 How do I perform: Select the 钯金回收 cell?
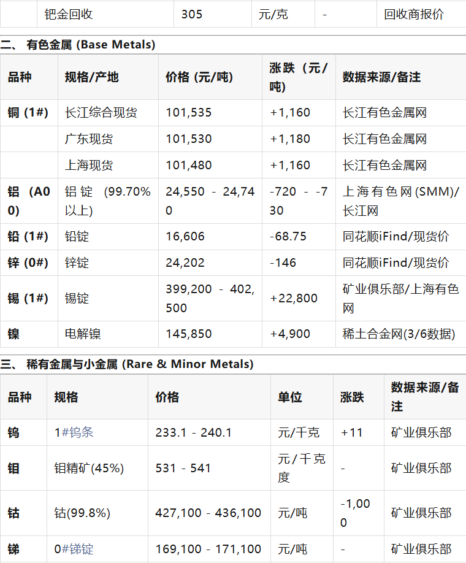click(x=69, y=14)
